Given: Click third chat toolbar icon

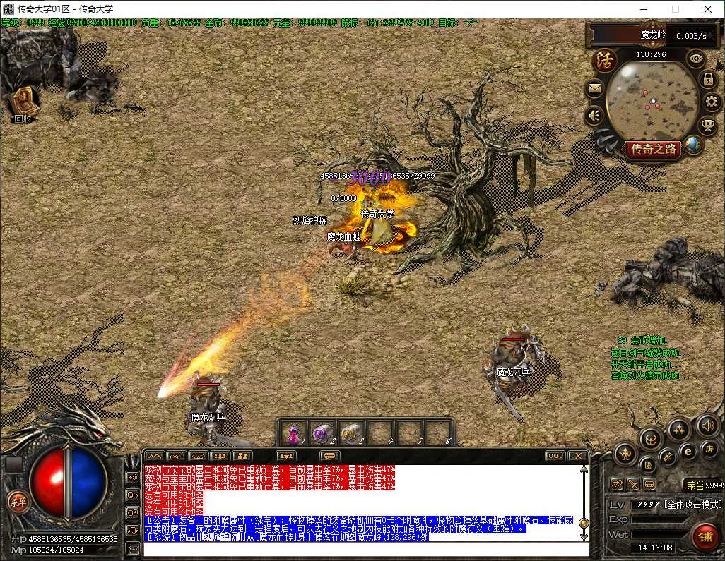Looking at the screenshot, I should [x=198, y=456].
